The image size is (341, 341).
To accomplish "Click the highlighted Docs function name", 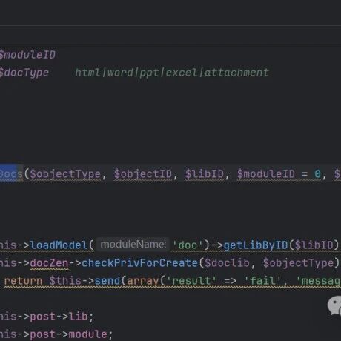I will (11, 174).
